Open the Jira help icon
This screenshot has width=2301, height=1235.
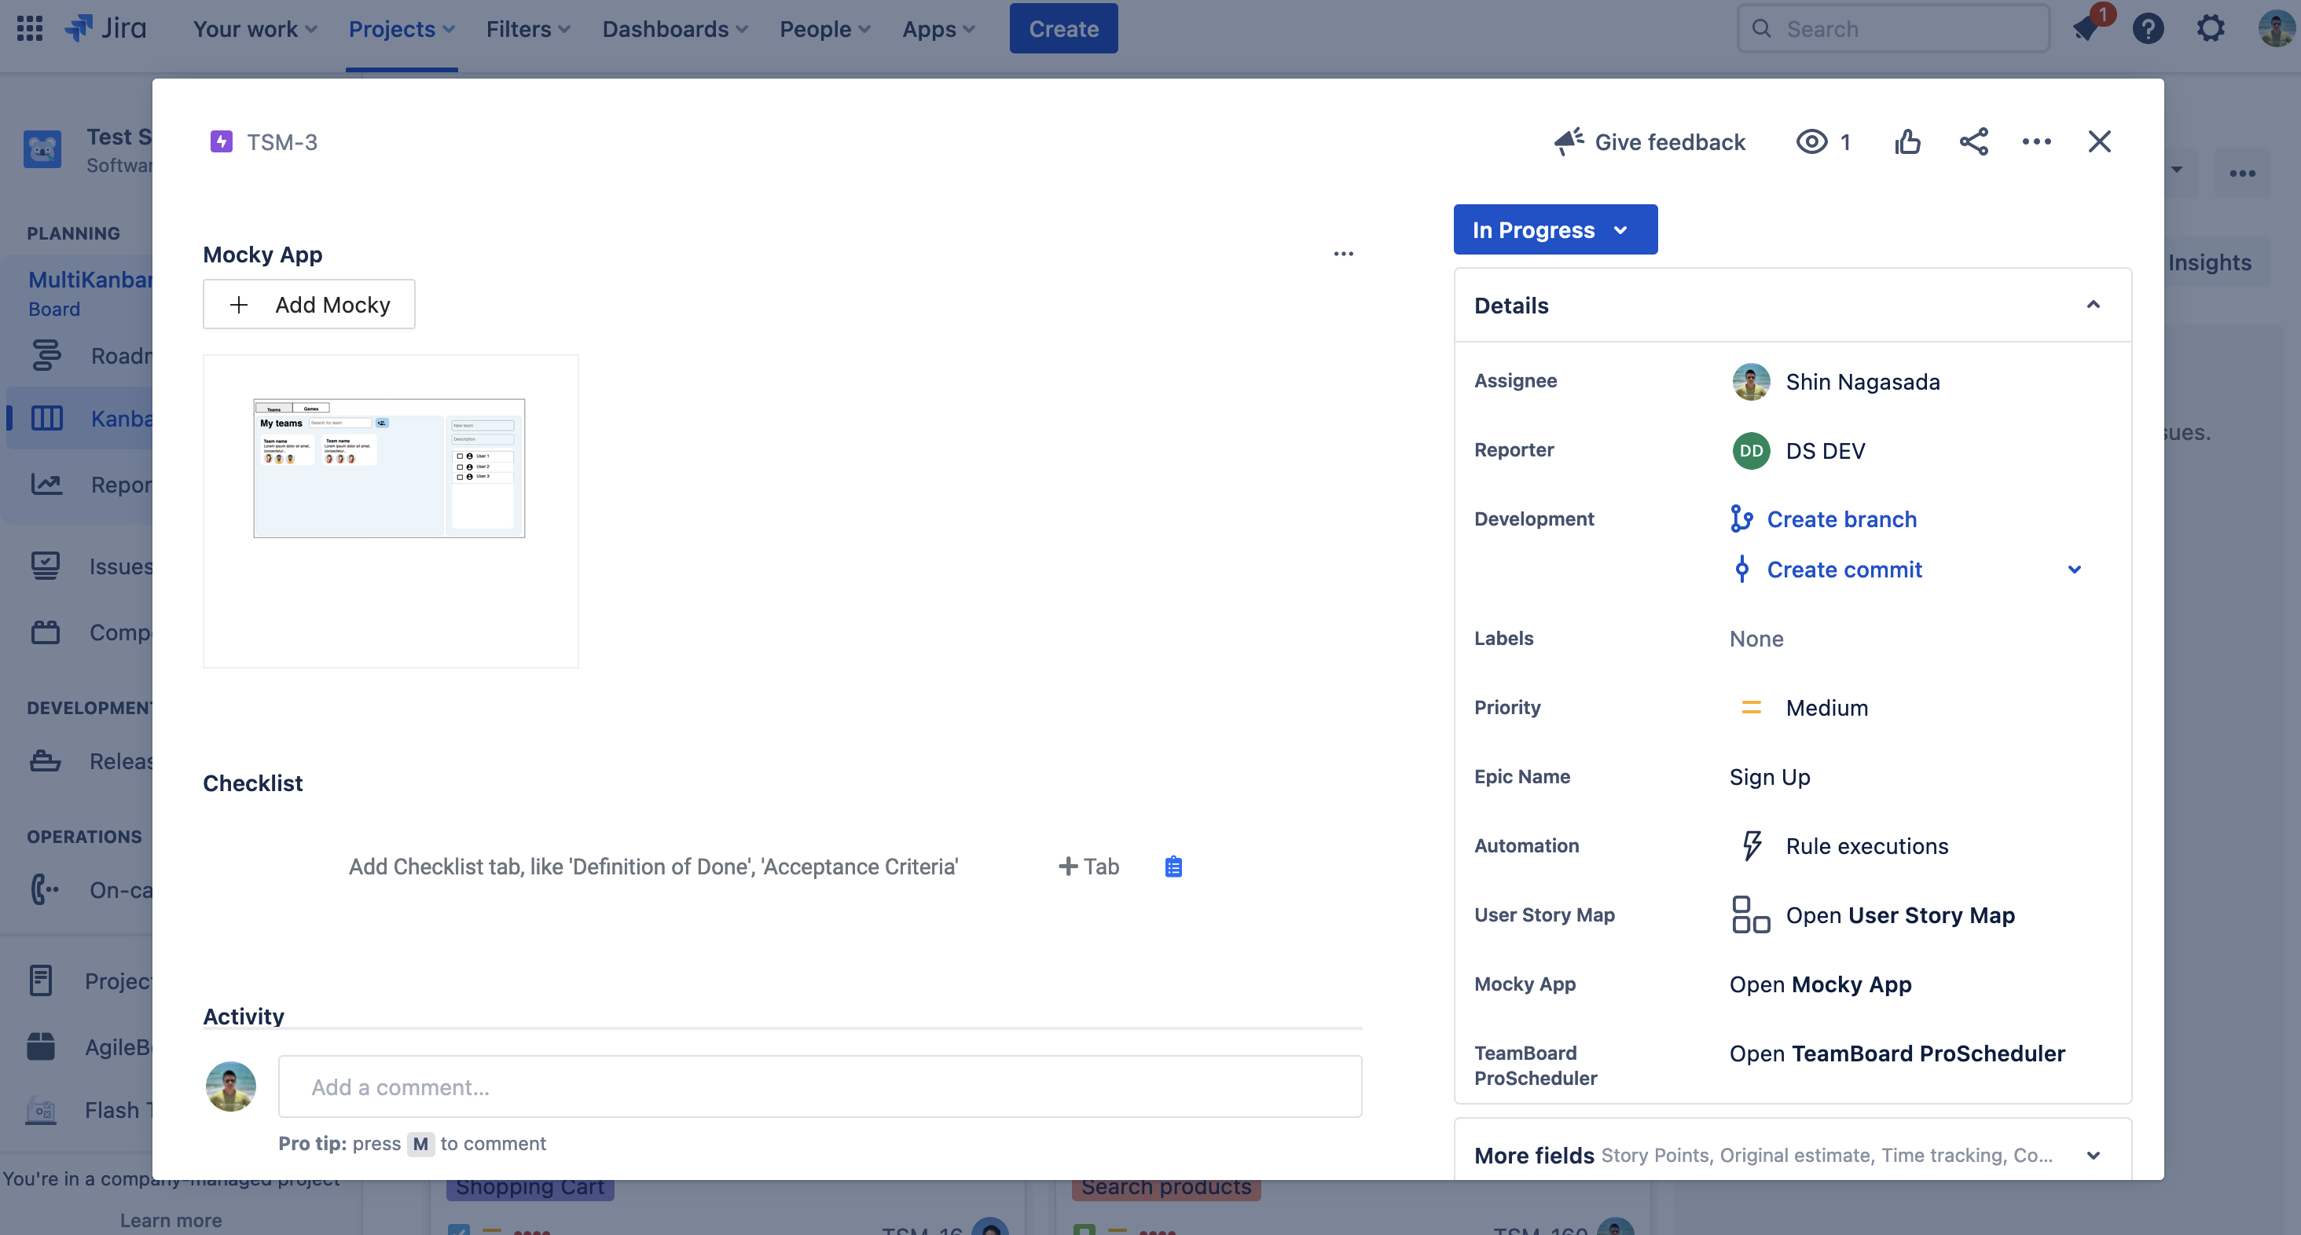(x=2147, y=28)
